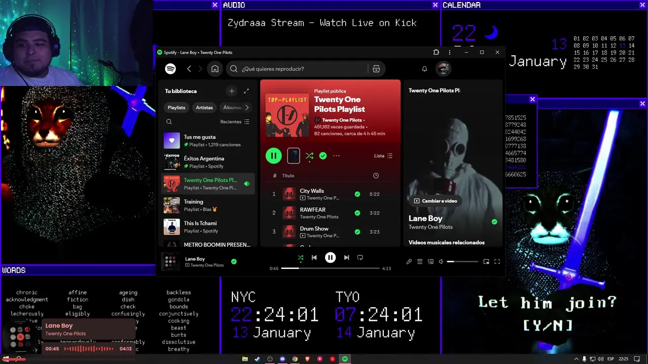Image resolution: width=648 pixels, height=364 pixels.
Task: Open the Training playlist
Action: point(208,205)
